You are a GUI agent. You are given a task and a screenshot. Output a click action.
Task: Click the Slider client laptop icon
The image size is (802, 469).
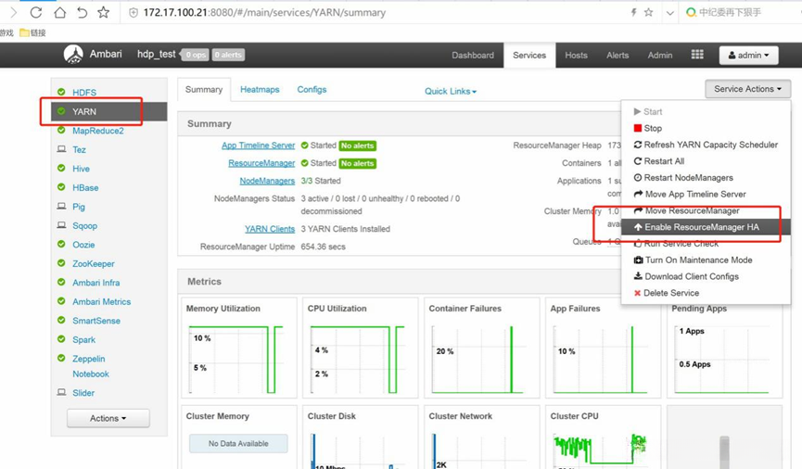[x=61, y=393]
